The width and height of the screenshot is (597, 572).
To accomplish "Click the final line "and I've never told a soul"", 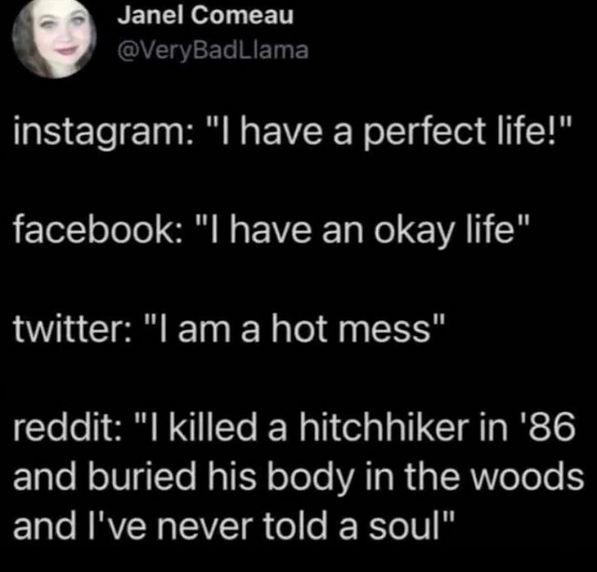I will (234, 526).
